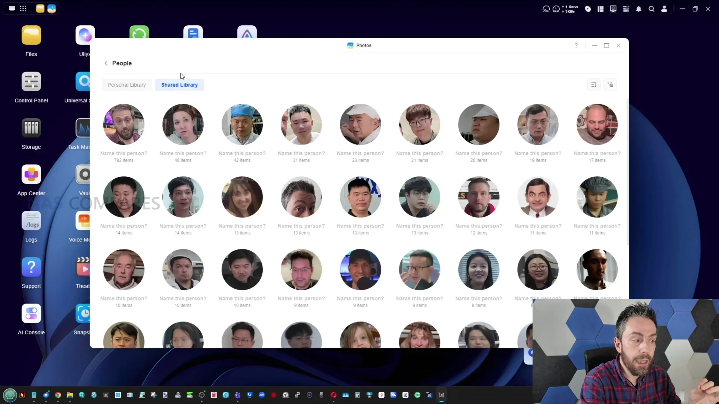
Task: Open the Storage desktop icon
Action: [31, 128]
